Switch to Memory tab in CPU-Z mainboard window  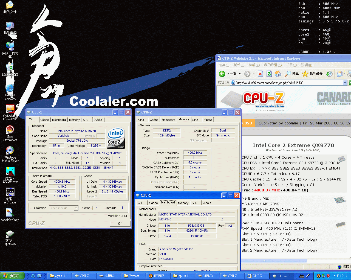[x=183, y=203]
